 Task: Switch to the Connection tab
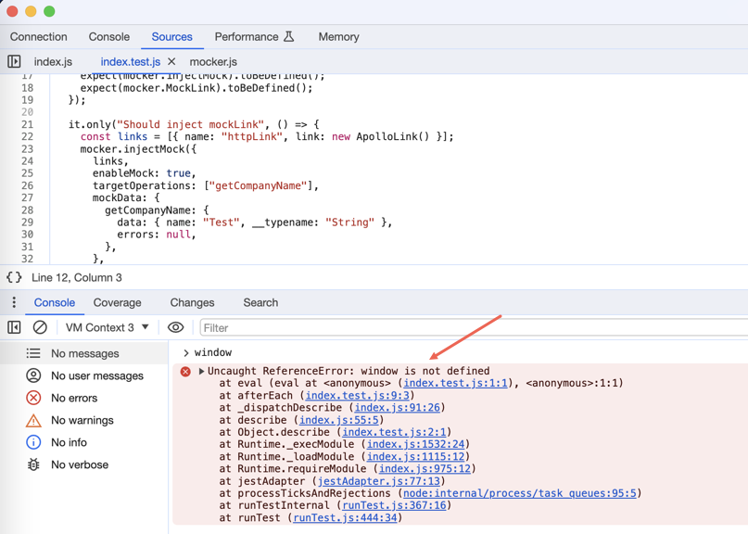(x=39, y=37)
